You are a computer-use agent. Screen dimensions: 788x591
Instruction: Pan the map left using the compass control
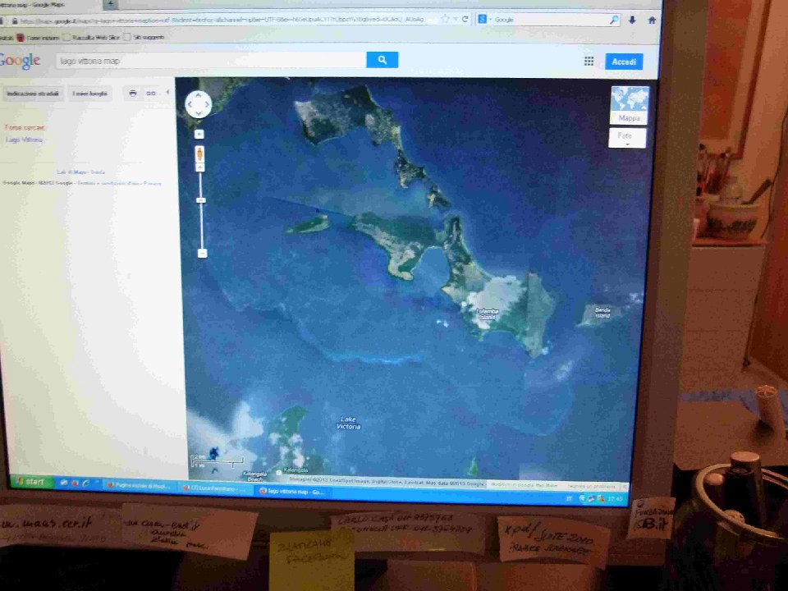click(x=190, y=104)
